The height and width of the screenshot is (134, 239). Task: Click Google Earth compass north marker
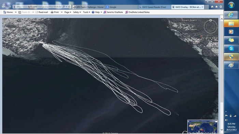(211, 20)
